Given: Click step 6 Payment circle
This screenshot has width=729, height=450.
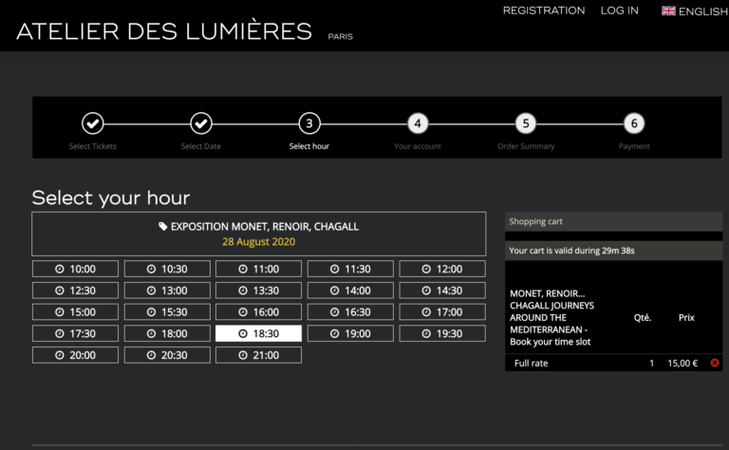Looking at the screenshot, I should tap(634, 123).
